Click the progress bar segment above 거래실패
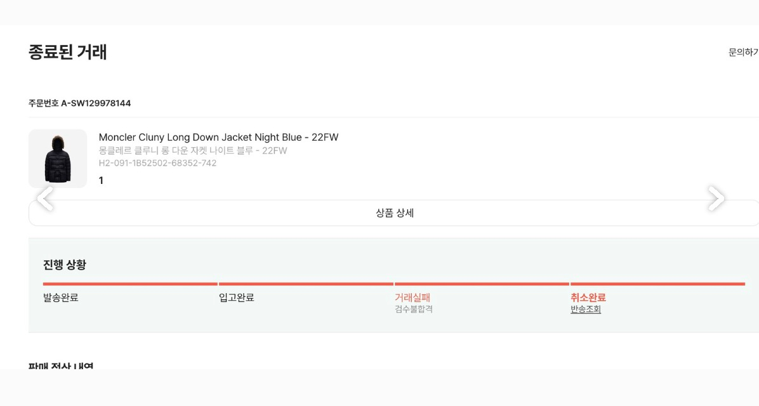The width and height of the screenshot is (759, 406). click(482, 284)
